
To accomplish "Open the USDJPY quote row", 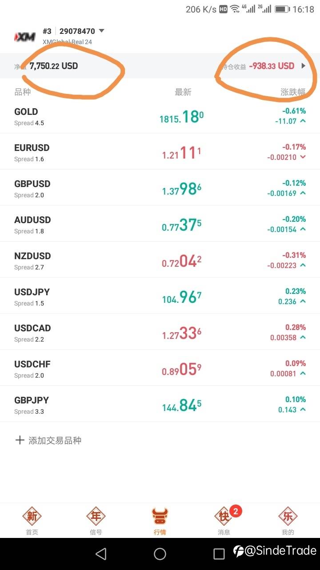I will (x=160, y=296).
